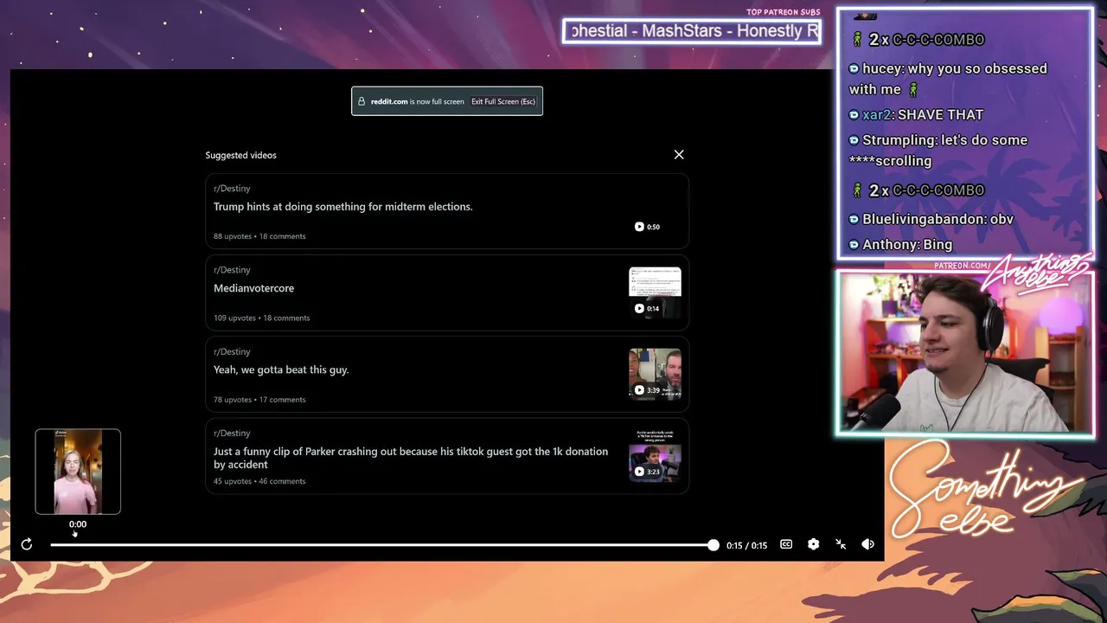Click "reddit.com" in the fullscreen notice
The image size is (1107, 623).
389,101
